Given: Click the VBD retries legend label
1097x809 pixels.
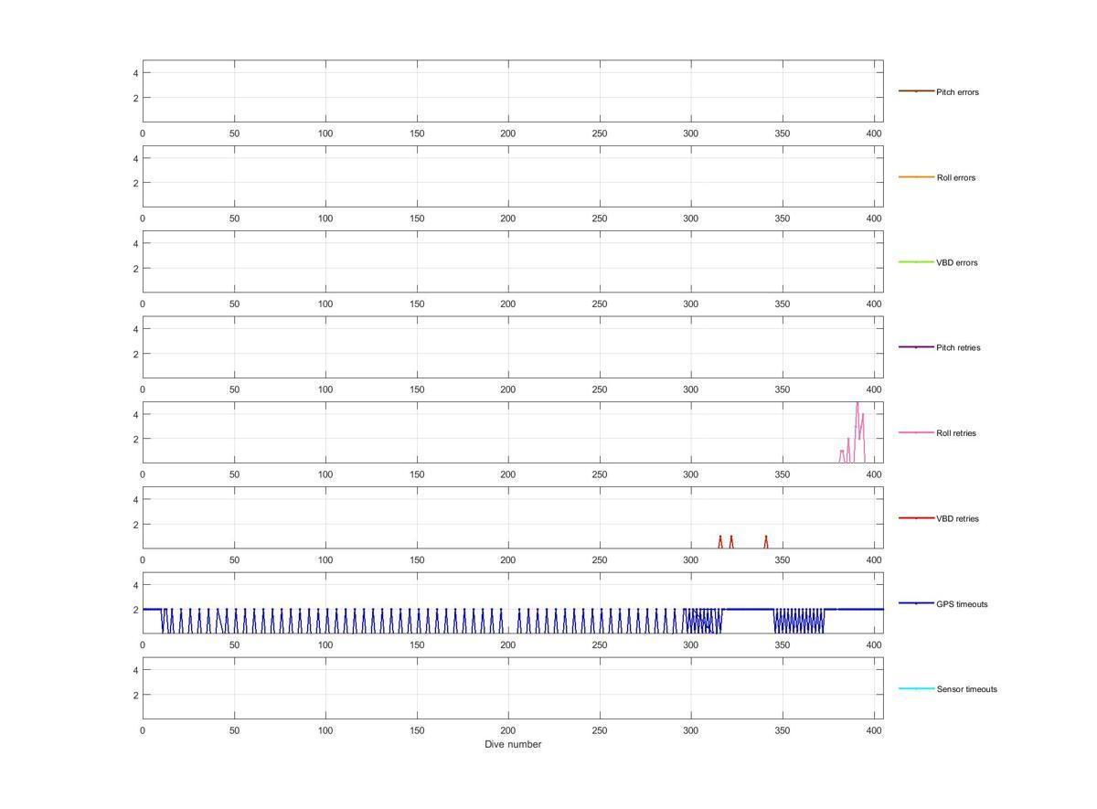Looking at the screenshot, I should pos(957,518).
